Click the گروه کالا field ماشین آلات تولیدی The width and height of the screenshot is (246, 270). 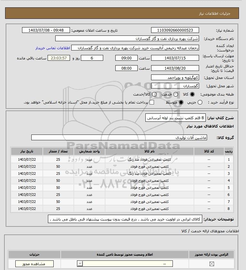tap(119, 137)
